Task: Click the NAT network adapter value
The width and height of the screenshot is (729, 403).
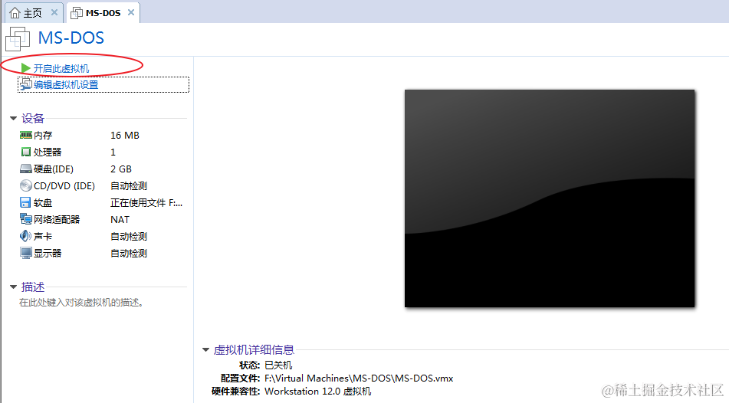Action: (x=120, y=219)
